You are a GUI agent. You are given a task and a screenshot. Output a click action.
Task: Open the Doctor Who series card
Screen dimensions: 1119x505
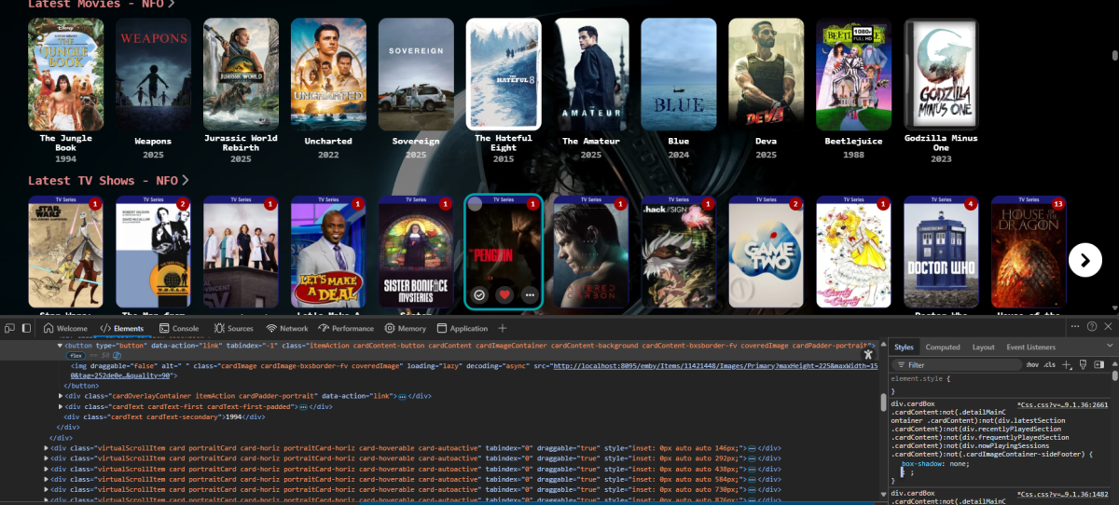click(942, 252)
